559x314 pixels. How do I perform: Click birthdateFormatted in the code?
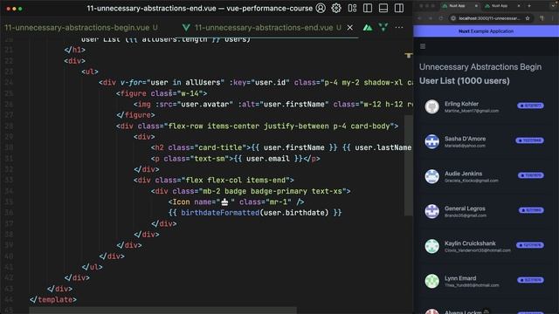(x=220, y=213)
